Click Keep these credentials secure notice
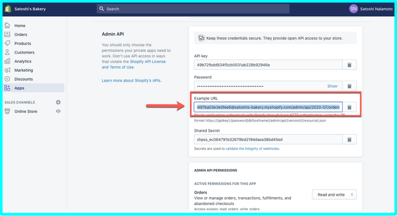 [274, 38]
